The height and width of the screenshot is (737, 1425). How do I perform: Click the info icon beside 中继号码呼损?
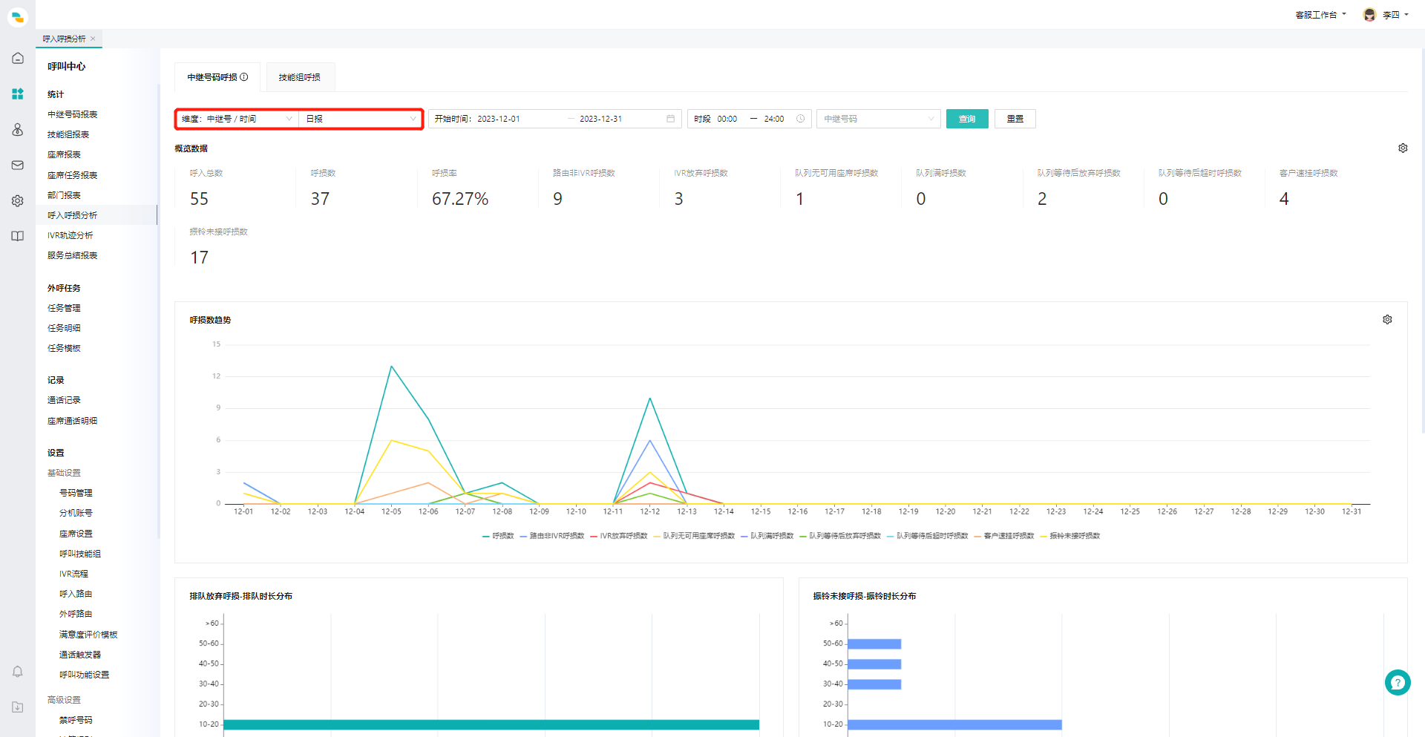244,77
